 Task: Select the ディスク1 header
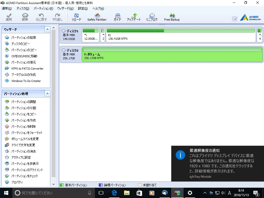pos(71,35)
